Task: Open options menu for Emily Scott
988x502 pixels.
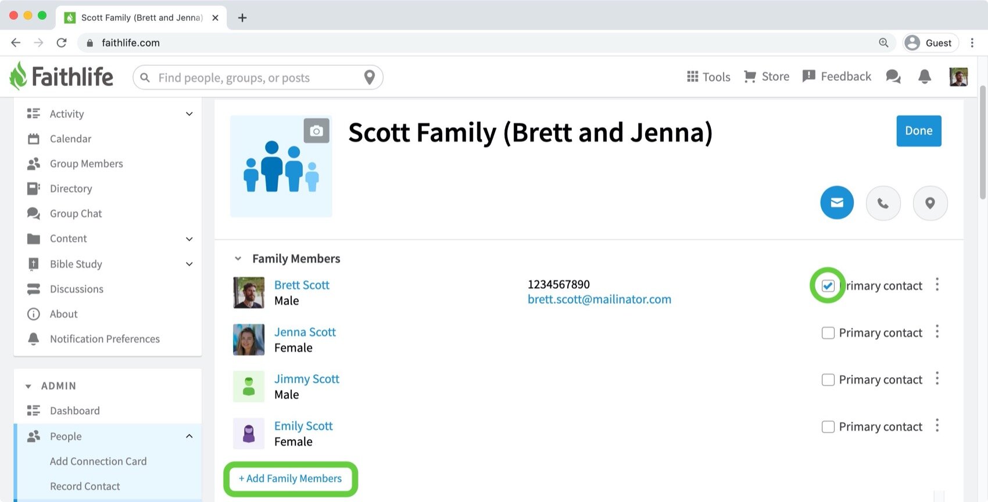Action: pos(937,426)
